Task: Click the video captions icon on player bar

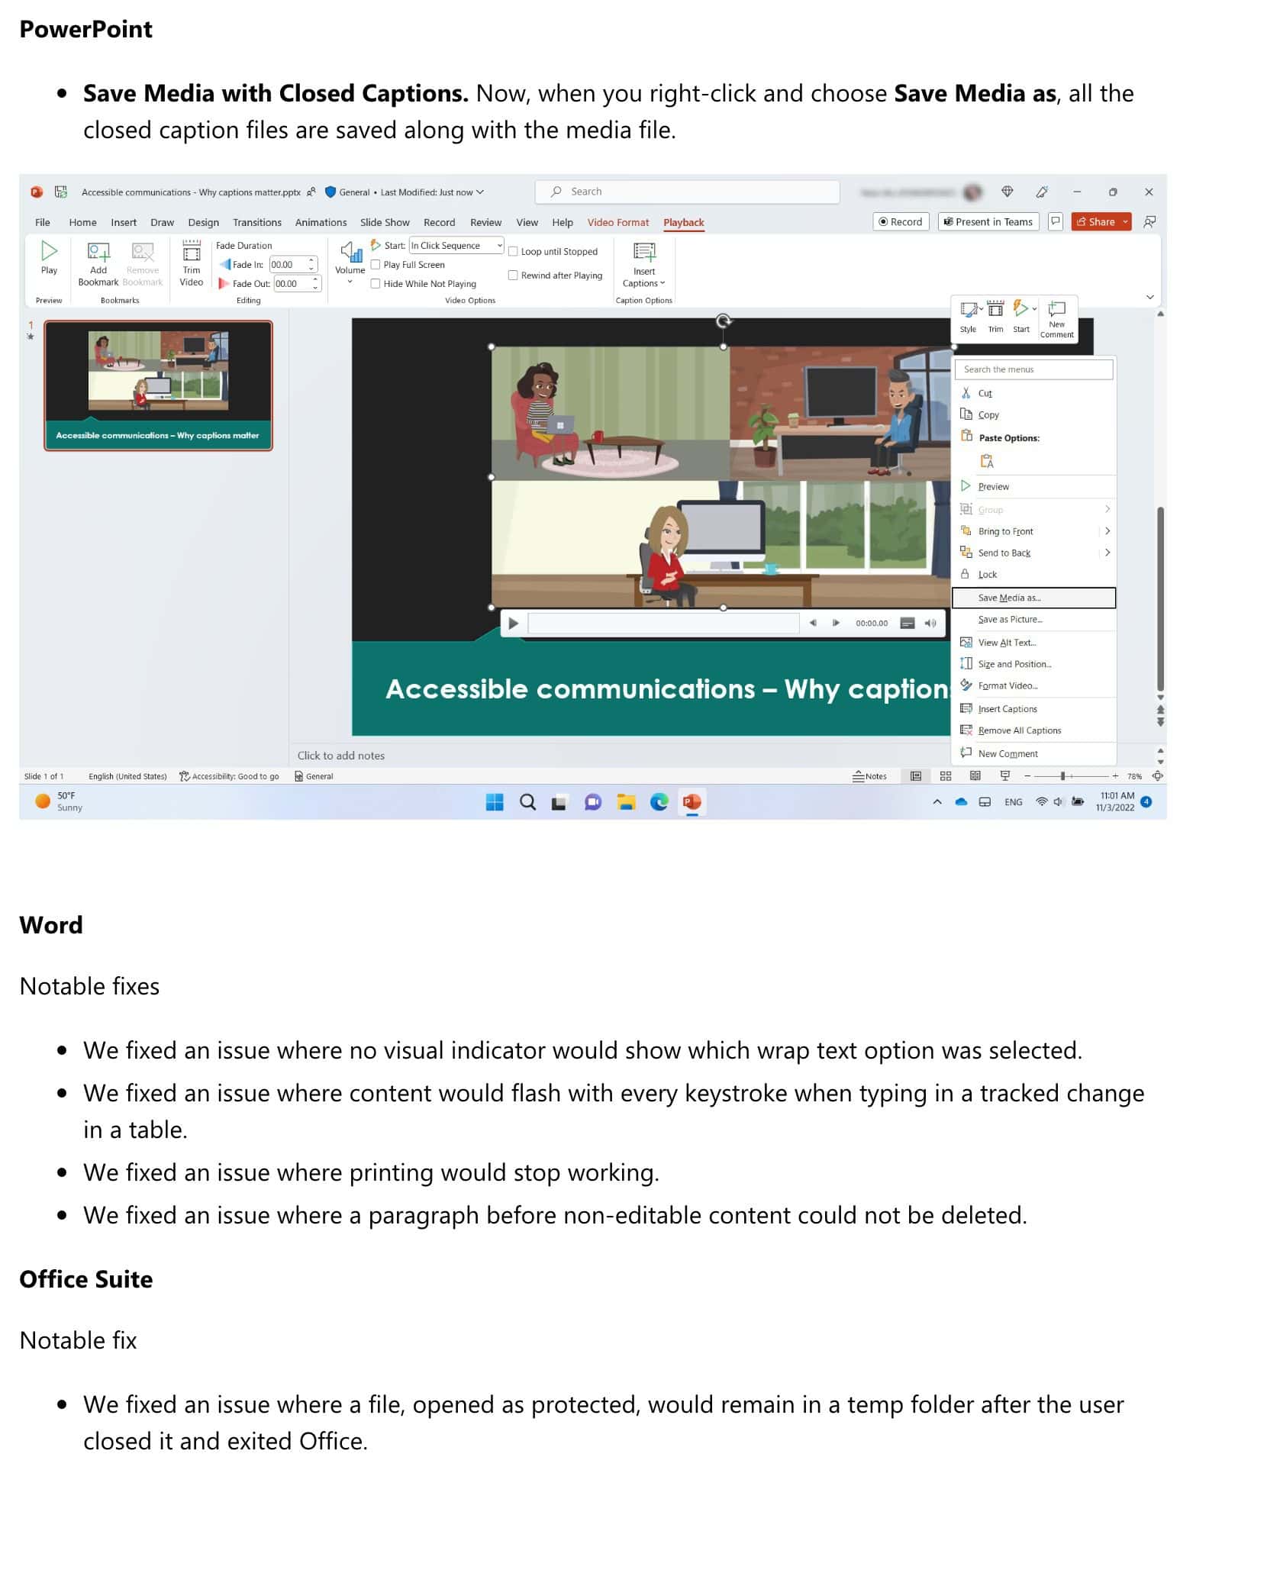Action: [908, 624]
